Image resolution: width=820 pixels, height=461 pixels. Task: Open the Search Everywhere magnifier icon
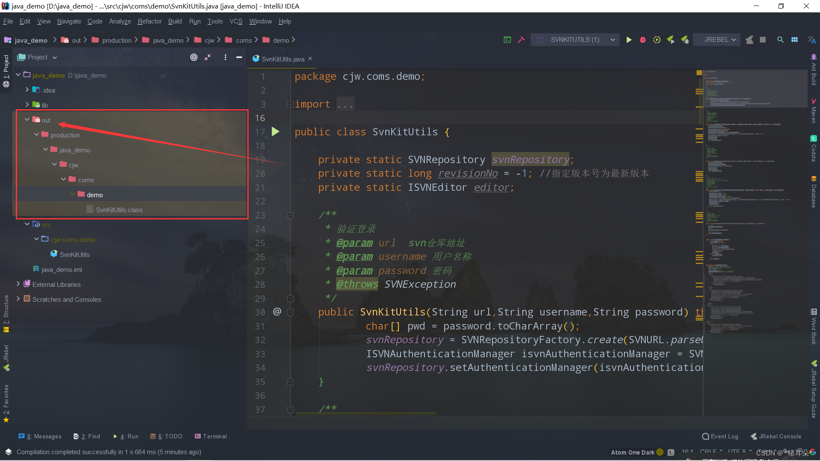pos(780,40)
